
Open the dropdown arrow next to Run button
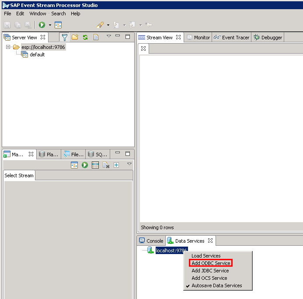50,25
